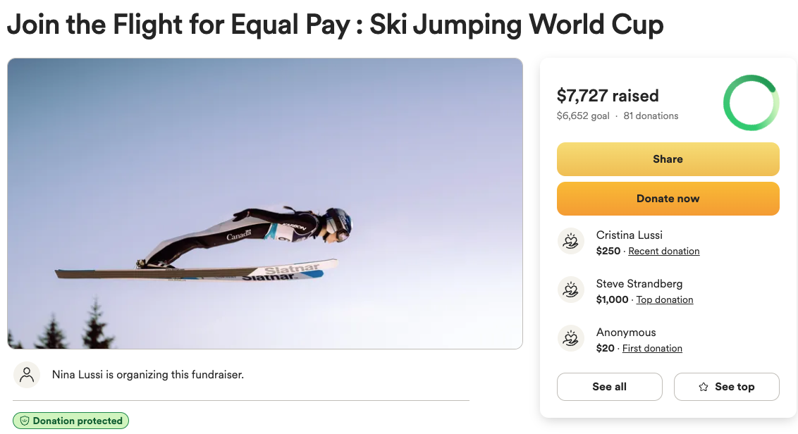Open the Top donation link
Viewport: 798px width, 434px height.
[x=665, y=299]
